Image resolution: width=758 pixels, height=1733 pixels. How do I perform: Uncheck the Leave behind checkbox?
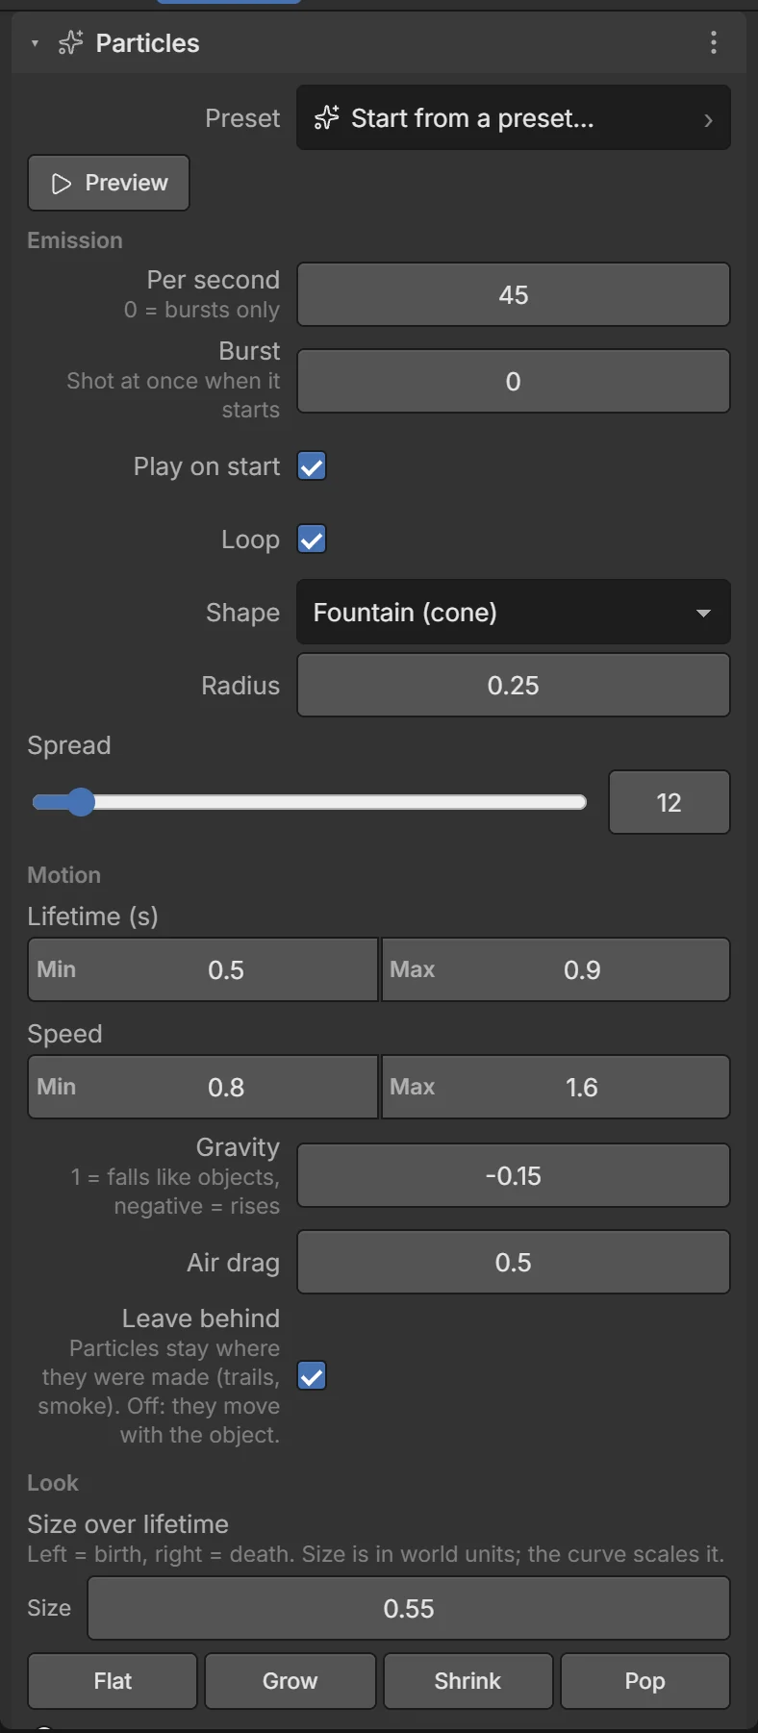(312, 1376)
